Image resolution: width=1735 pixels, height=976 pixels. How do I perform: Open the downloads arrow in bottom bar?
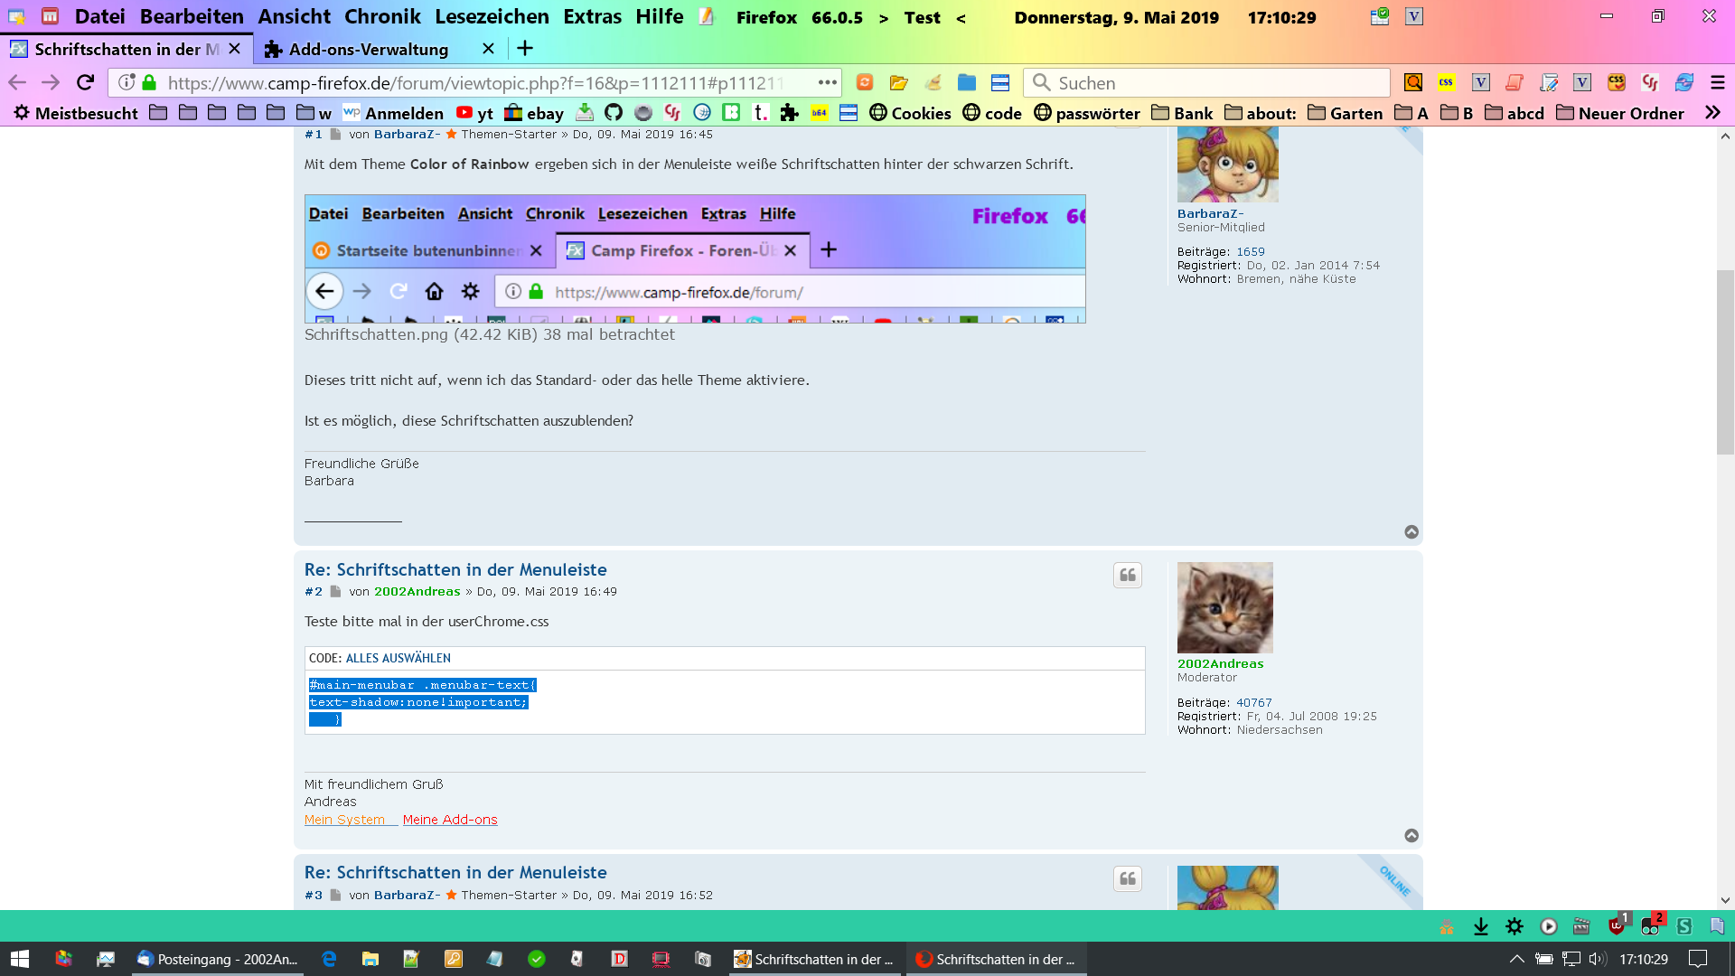(x=1480, y=926)
